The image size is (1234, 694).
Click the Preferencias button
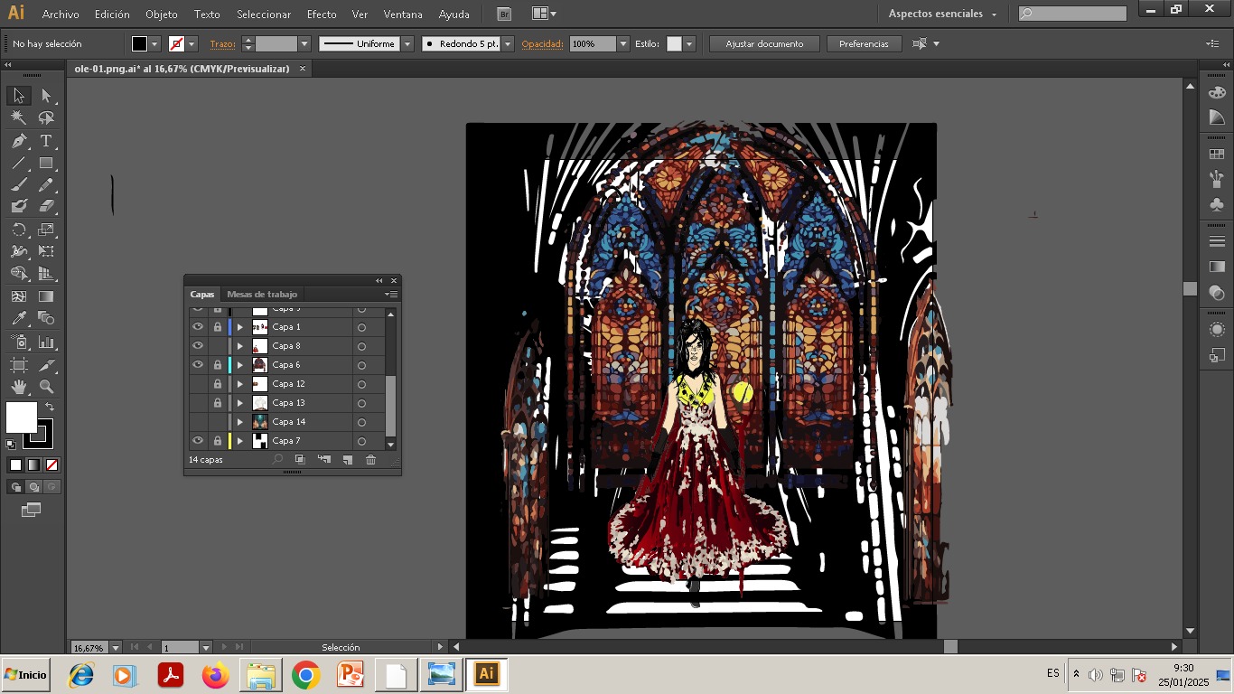[864, 43]
